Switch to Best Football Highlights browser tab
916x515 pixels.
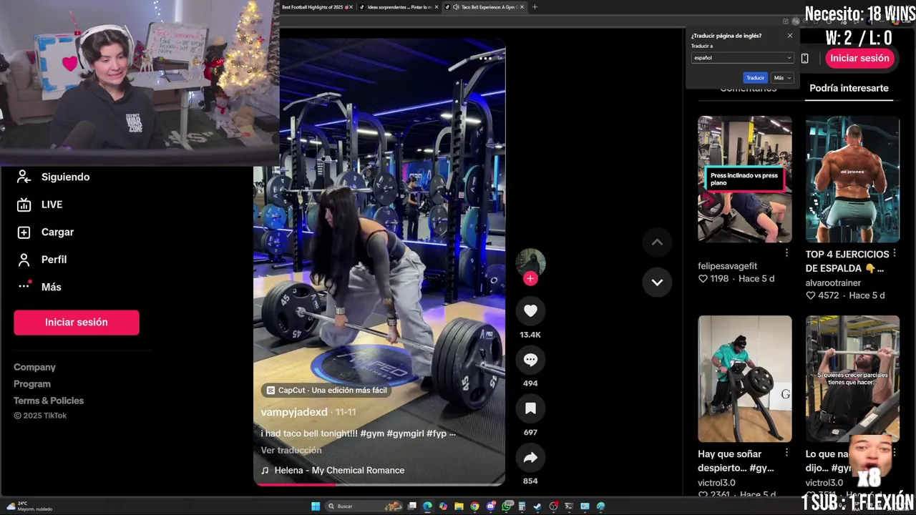point(314,7)
